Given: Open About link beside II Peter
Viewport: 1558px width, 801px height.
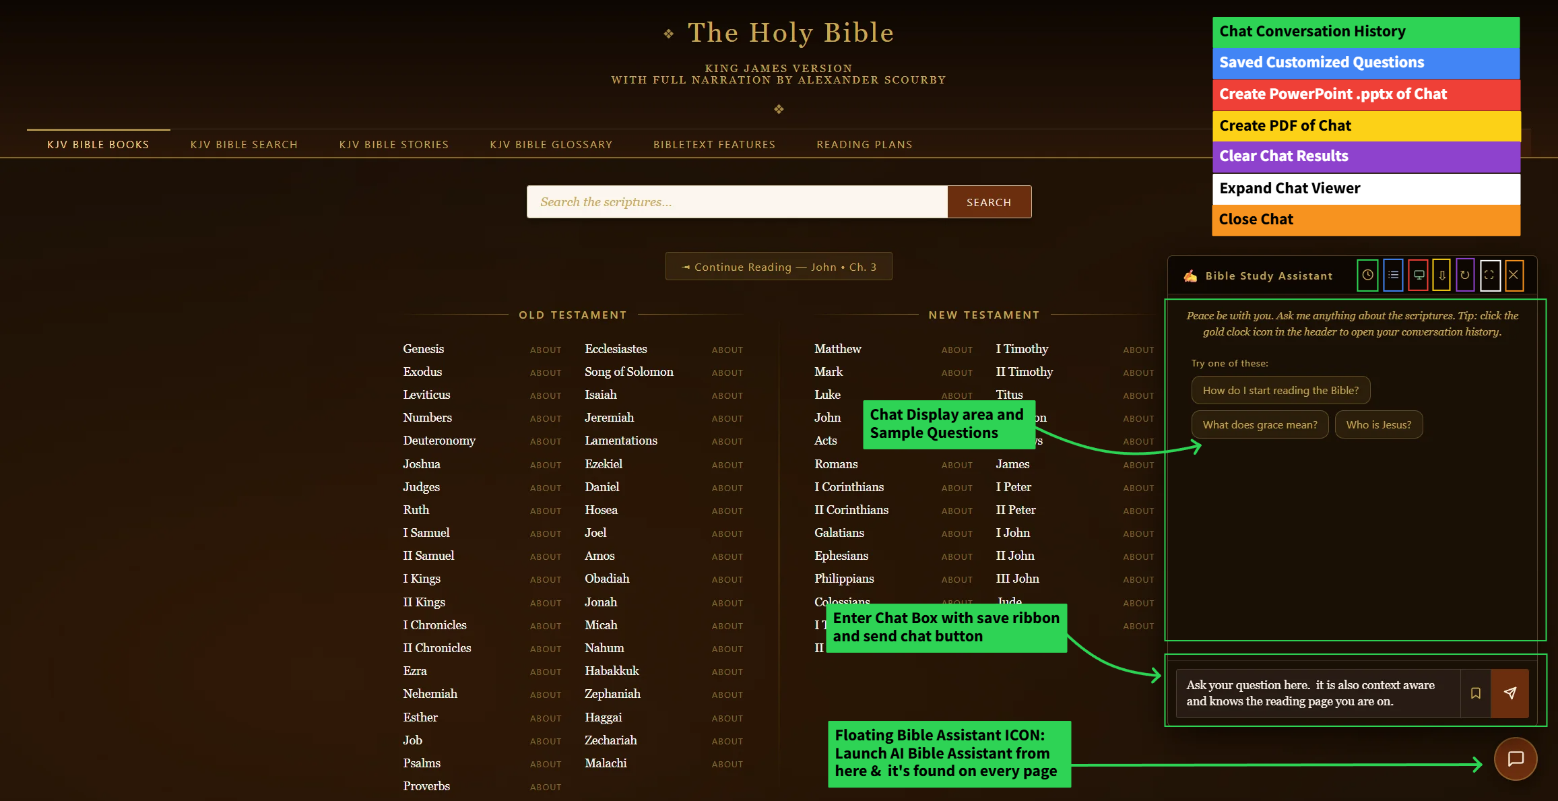Looking at the screenshot, I should [1138, 511].
